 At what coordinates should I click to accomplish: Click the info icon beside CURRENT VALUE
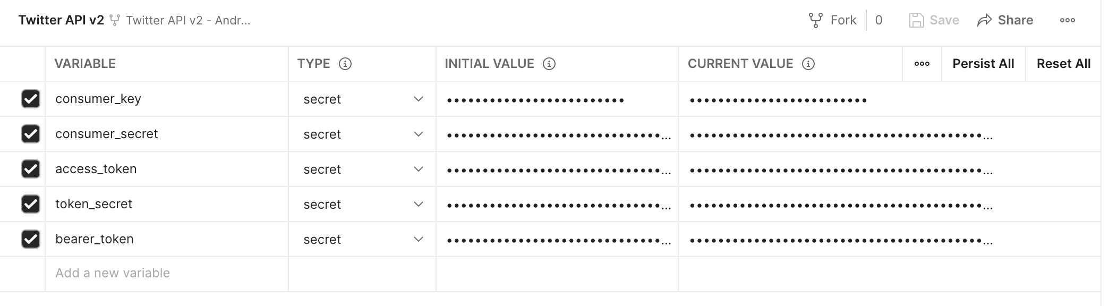[x=808, y=64]
